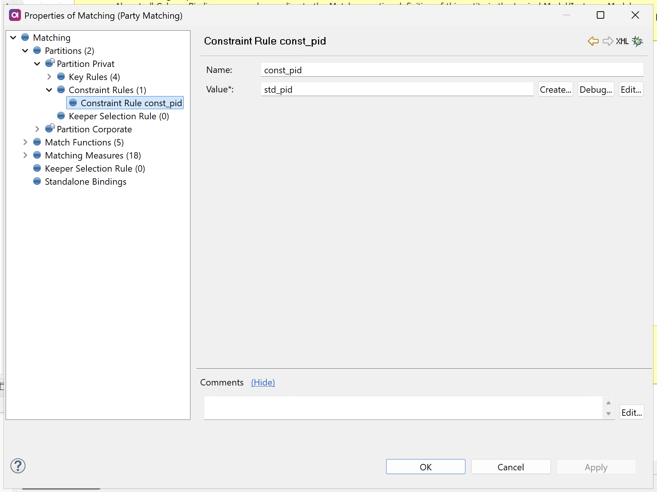The image size is (657, 492).
Task: Click Apply to save changes
Action: click(x=596, y=467)
